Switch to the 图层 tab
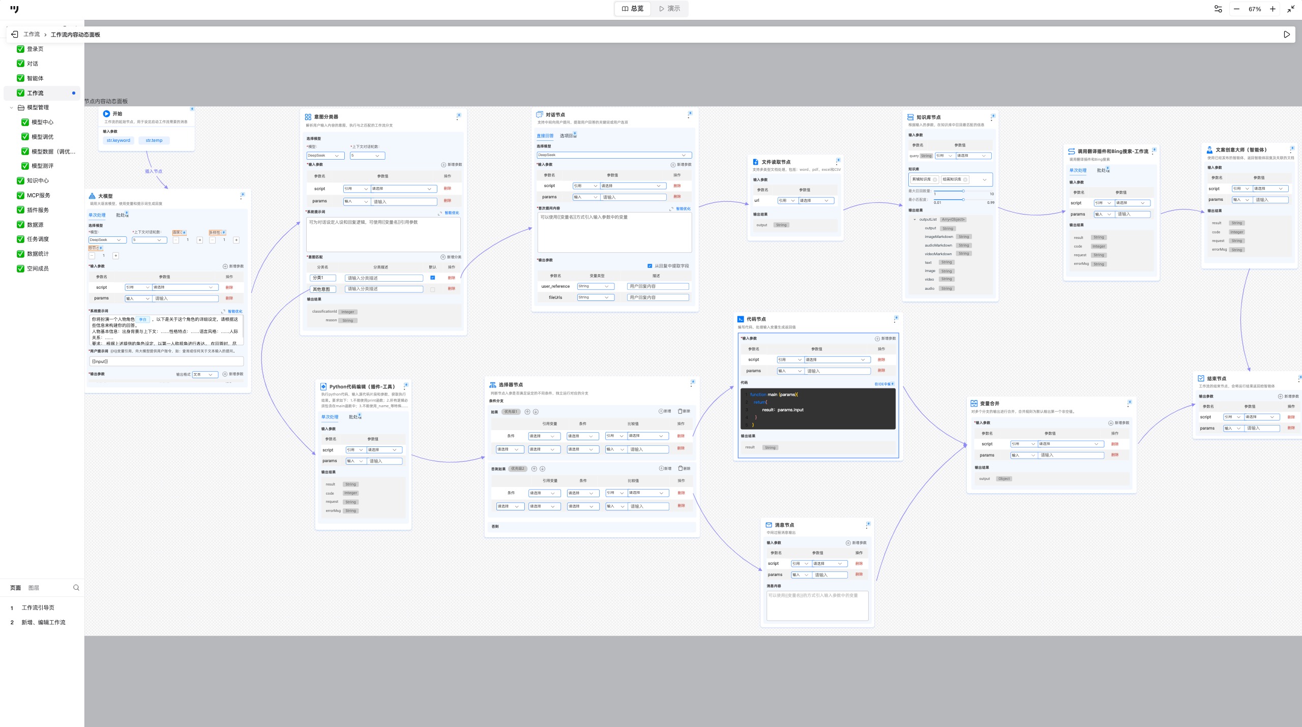This screenshot has width=1302, height=727. pos(34,588)
